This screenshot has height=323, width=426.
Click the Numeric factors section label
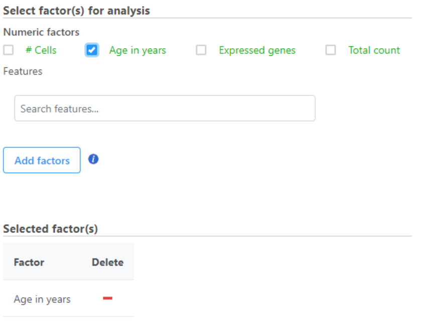click(41, 32)
